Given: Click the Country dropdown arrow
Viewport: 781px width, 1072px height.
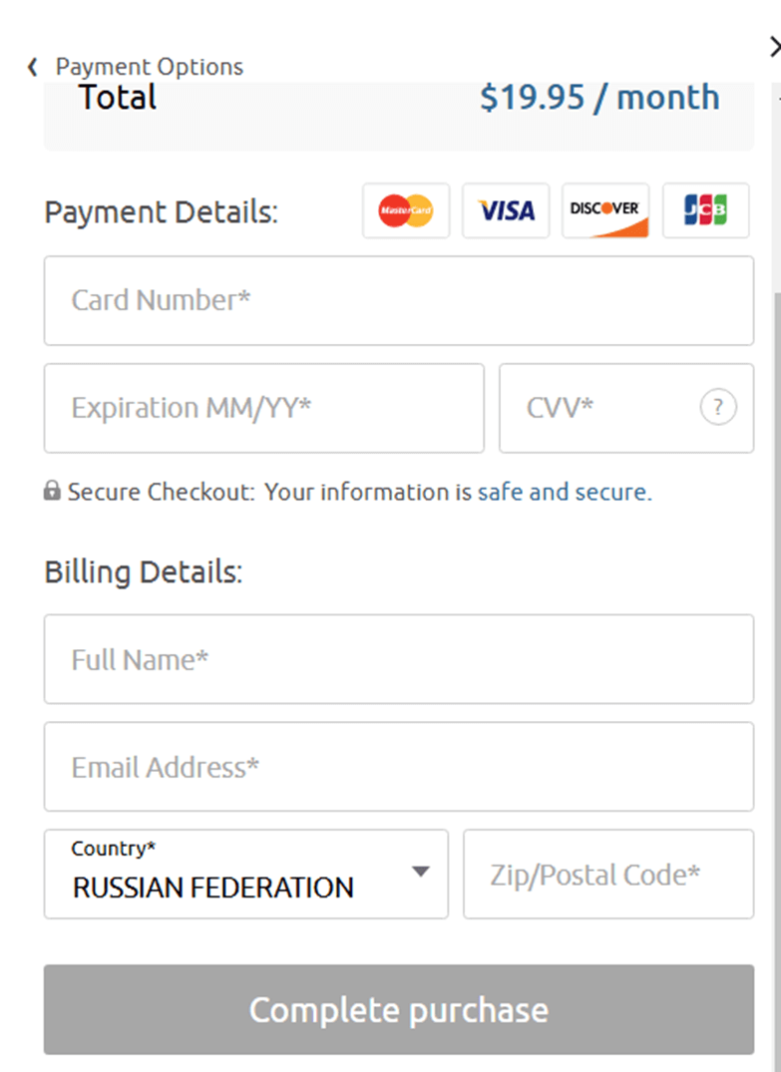Looking at the screenshot, I should [x=421, y=873].
